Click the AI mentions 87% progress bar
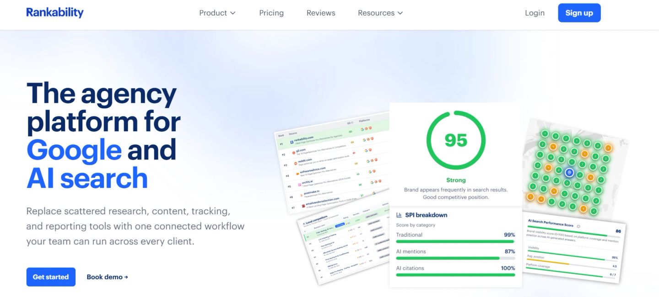The height and width of the screenshot is (297, 659). 456,258
